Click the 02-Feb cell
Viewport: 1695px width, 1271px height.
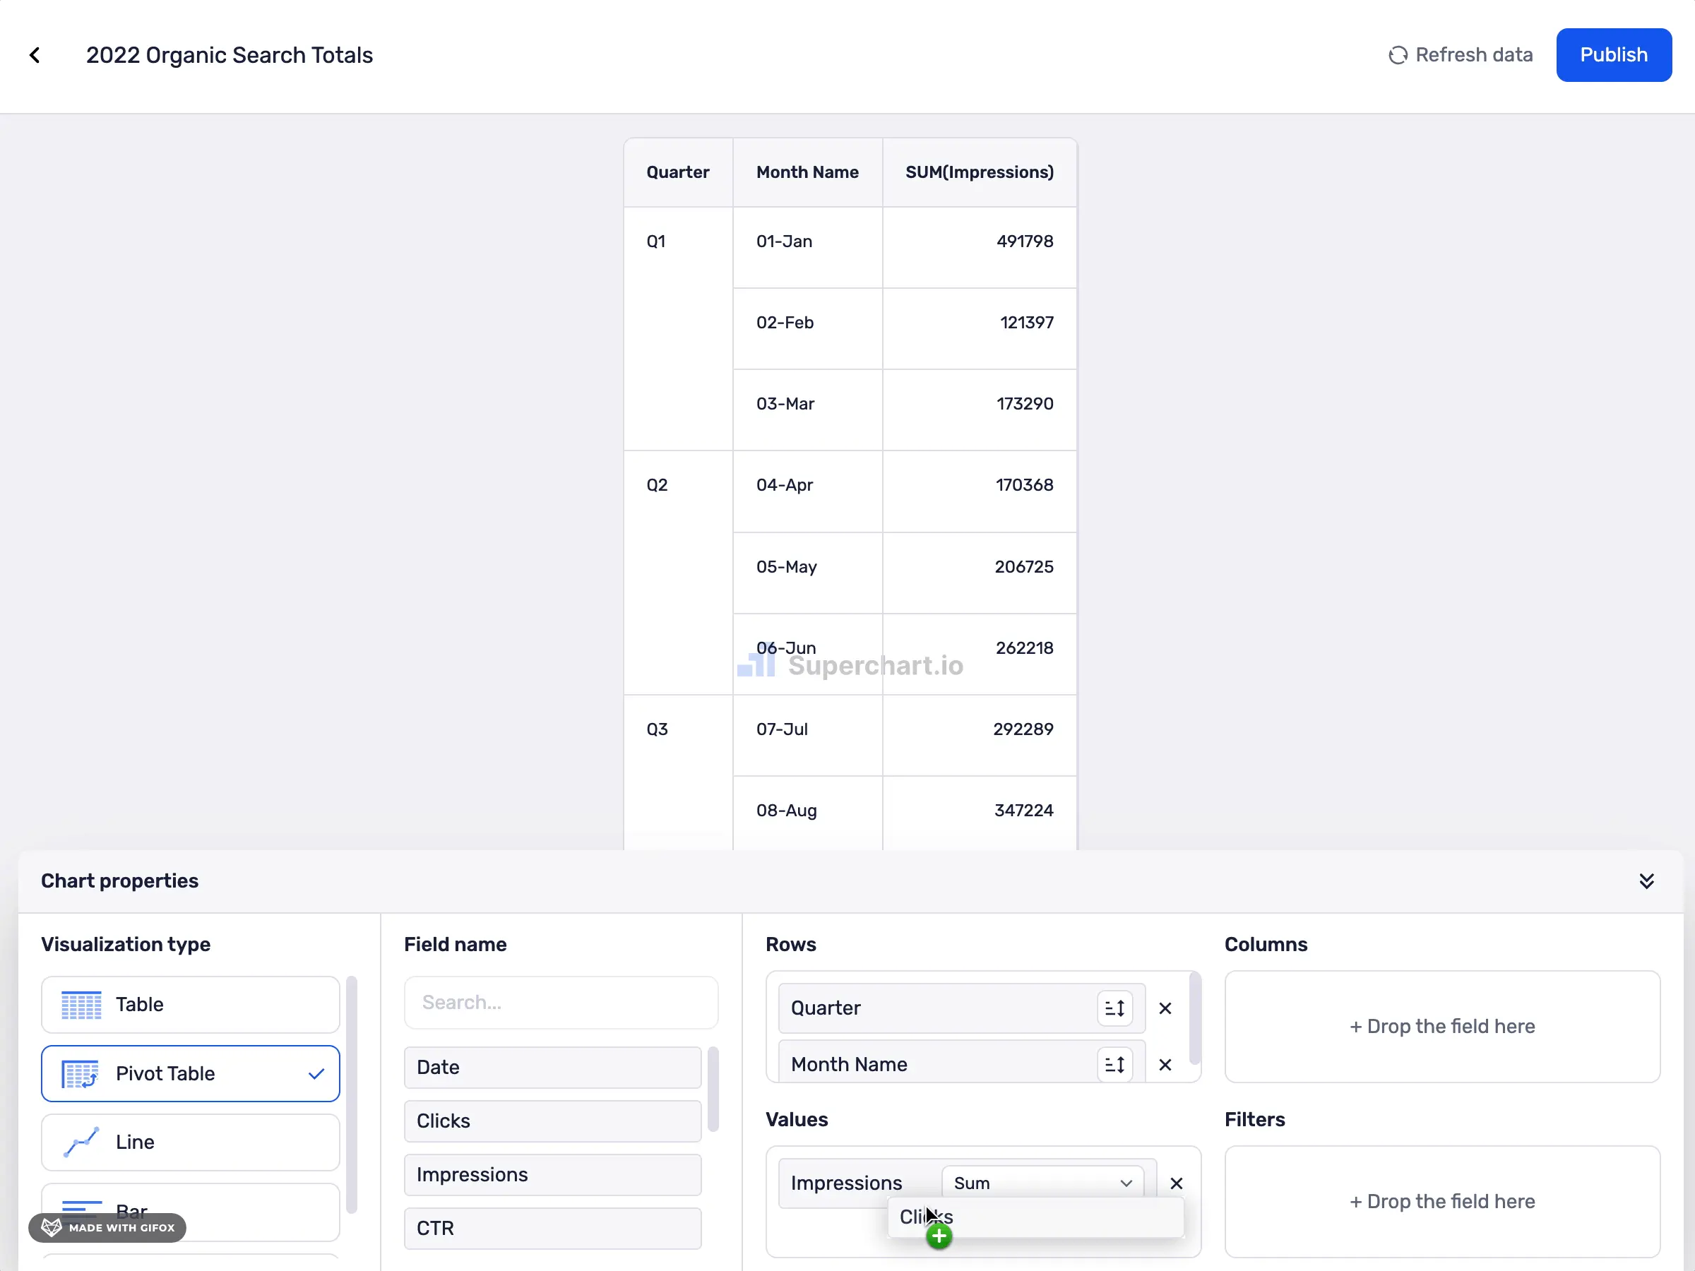(x=807, y=328)
